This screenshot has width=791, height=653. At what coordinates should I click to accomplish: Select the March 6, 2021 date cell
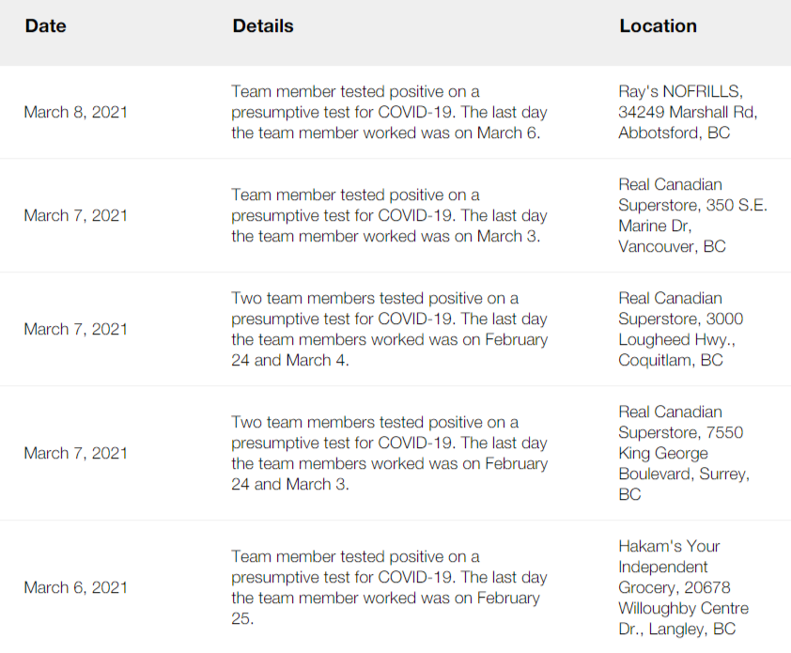point(76,587)
